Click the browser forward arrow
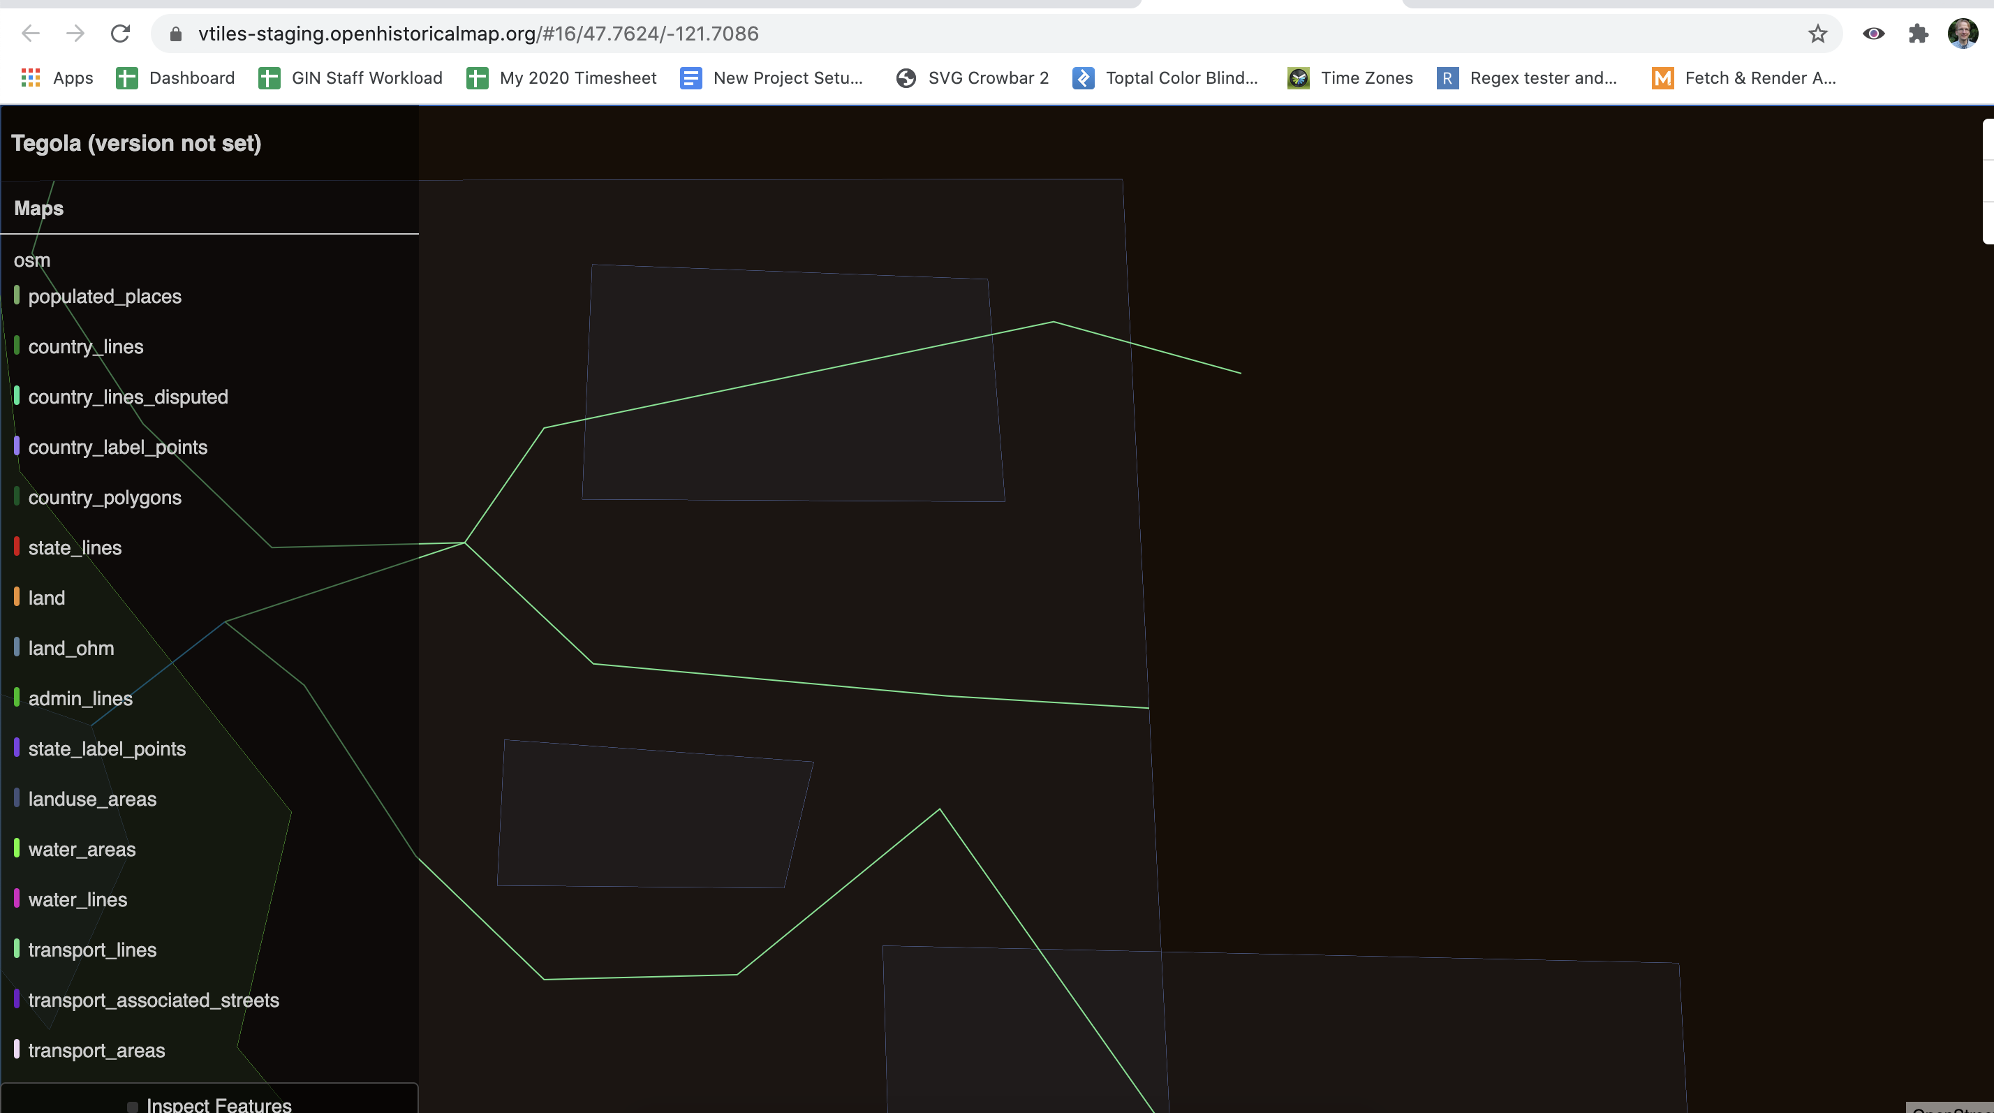The width and height of the screenshot is (1994, 1113). pos(75,34)
